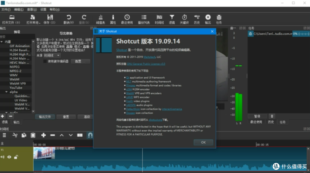Viewport: 310px width, 173px height.
Task: Switch to the History tab in the jobs panel
Action: tap(271, 122)
